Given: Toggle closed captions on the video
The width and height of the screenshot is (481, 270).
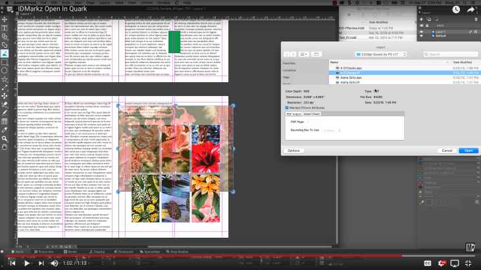Looking at the screenshot, I should coord(427,263).
